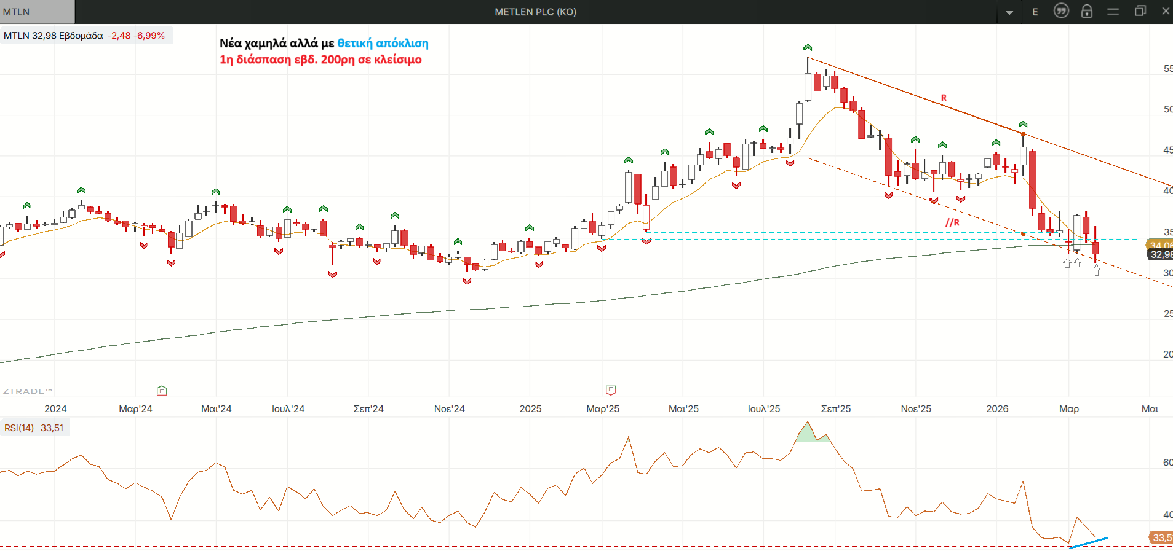
Task: Click the 32,98 current price tag on axis
Action: [1160, 254]
